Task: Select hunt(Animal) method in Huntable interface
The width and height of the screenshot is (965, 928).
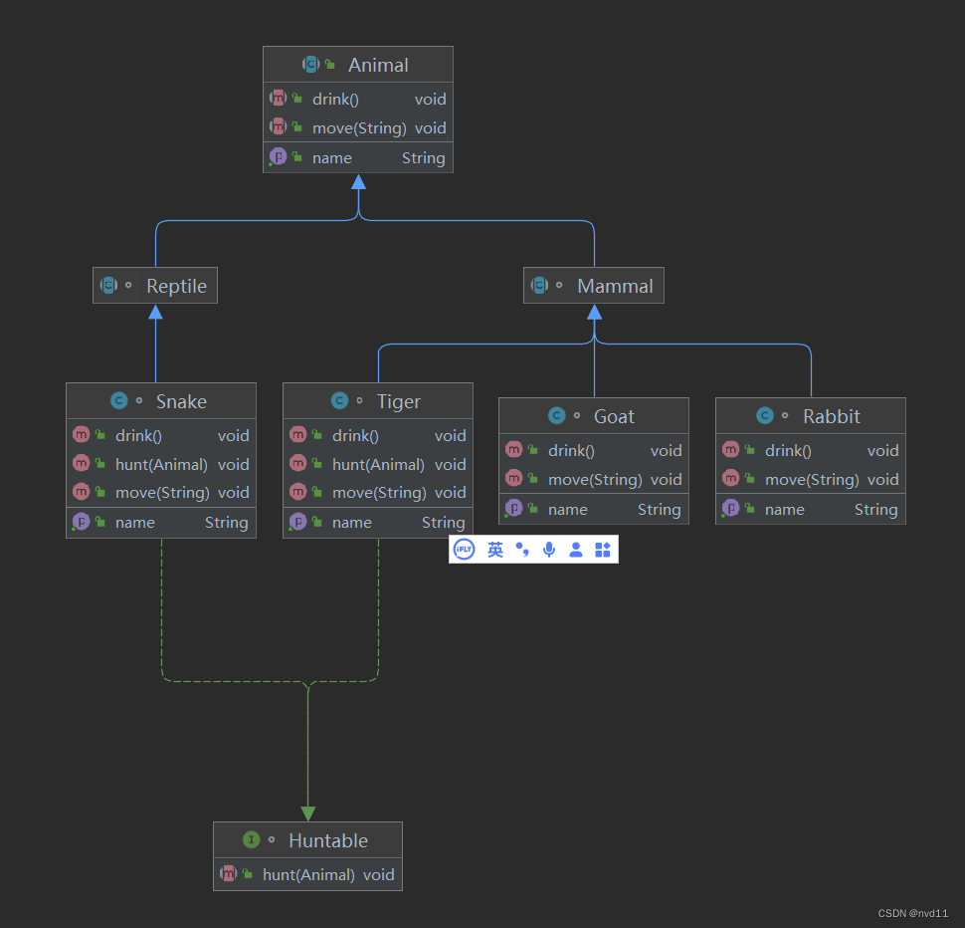Action: pos(307,874)
